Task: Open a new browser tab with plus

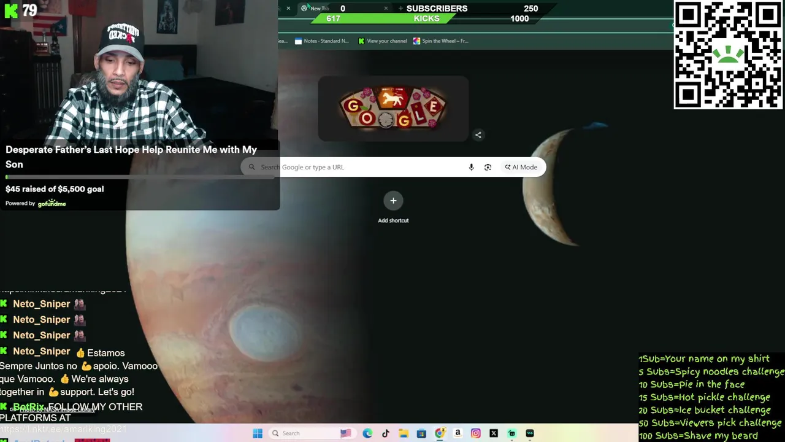Action: 400,9
